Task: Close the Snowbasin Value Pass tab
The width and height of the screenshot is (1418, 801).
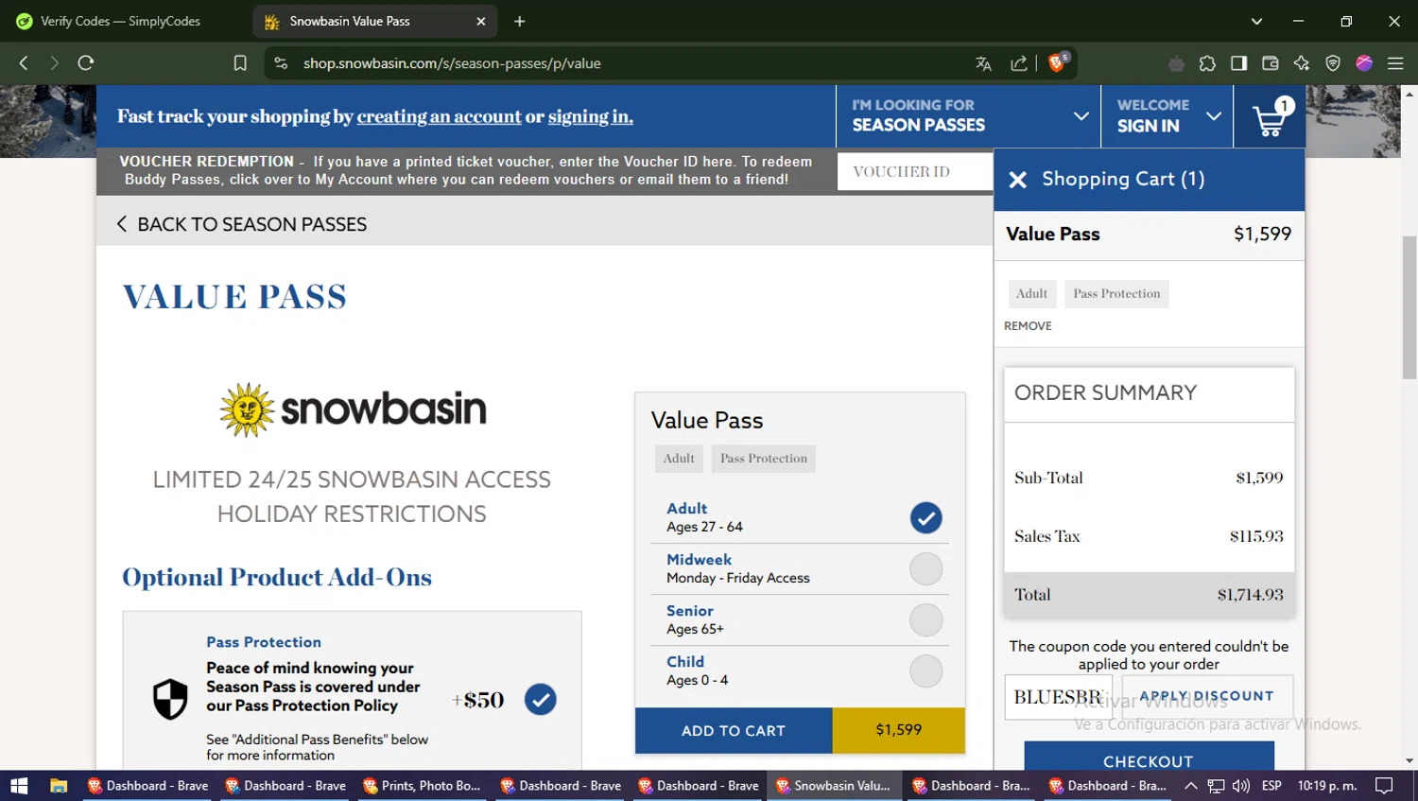Action: 480,21
